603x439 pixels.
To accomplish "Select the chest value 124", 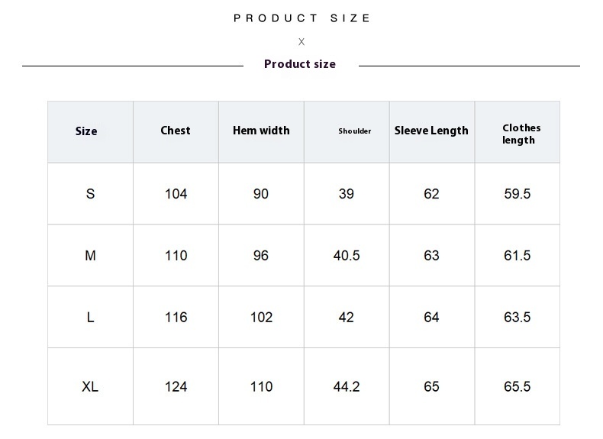I will click(x=176, y=386).
